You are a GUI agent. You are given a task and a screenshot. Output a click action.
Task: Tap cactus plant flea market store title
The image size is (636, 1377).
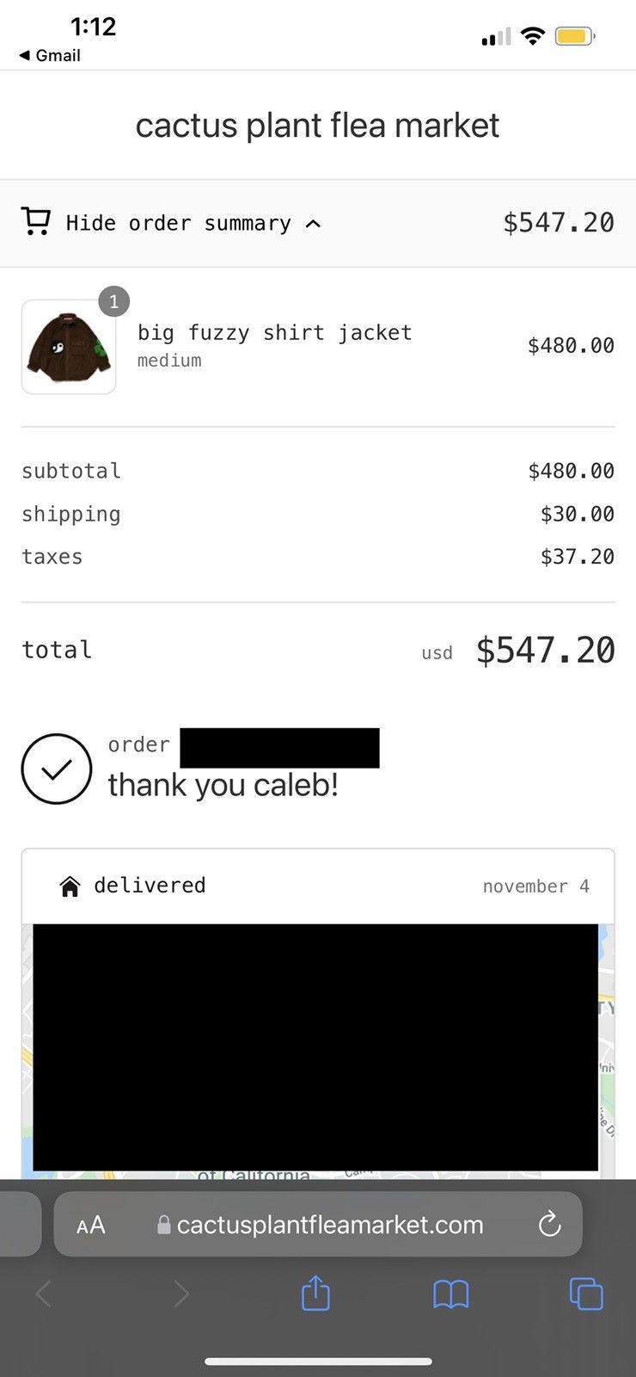pos(317,126)
